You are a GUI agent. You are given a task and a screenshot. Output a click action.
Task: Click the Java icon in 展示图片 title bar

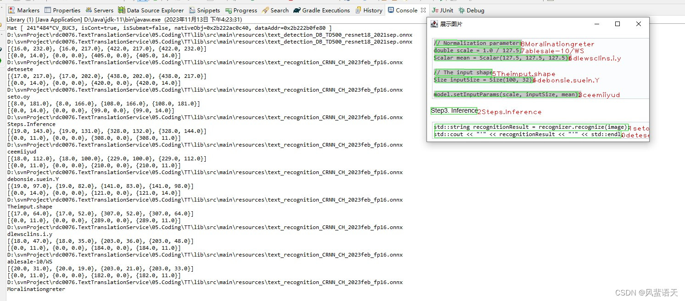(x=434, y=24)
